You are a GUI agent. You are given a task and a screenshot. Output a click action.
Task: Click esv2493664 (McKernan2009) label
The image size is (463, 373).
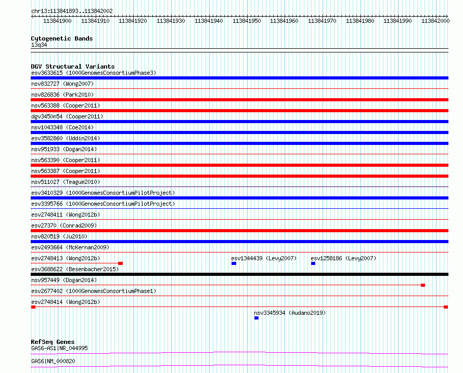tap(70, 247)
